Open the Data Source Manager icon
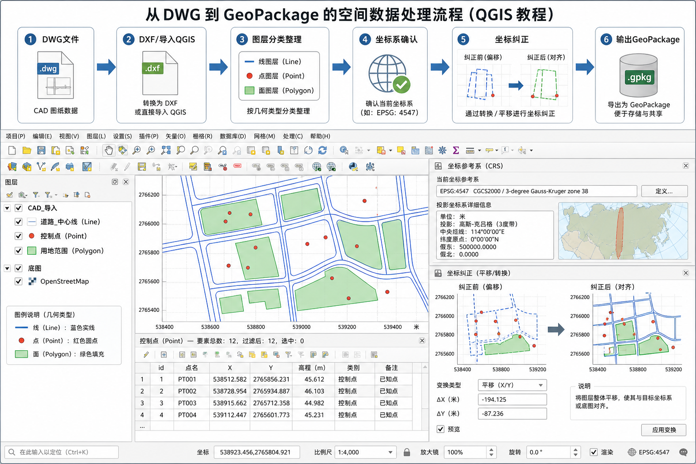This screenshot has width=696, height=464. click(12, 167)
